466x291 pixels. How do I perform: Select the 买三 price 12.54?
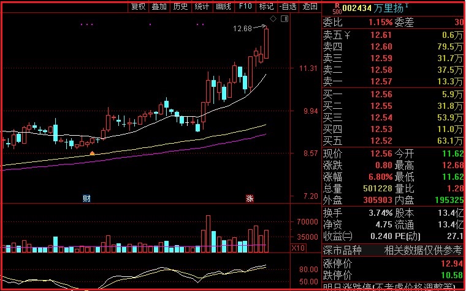click(x=381, y=117)
